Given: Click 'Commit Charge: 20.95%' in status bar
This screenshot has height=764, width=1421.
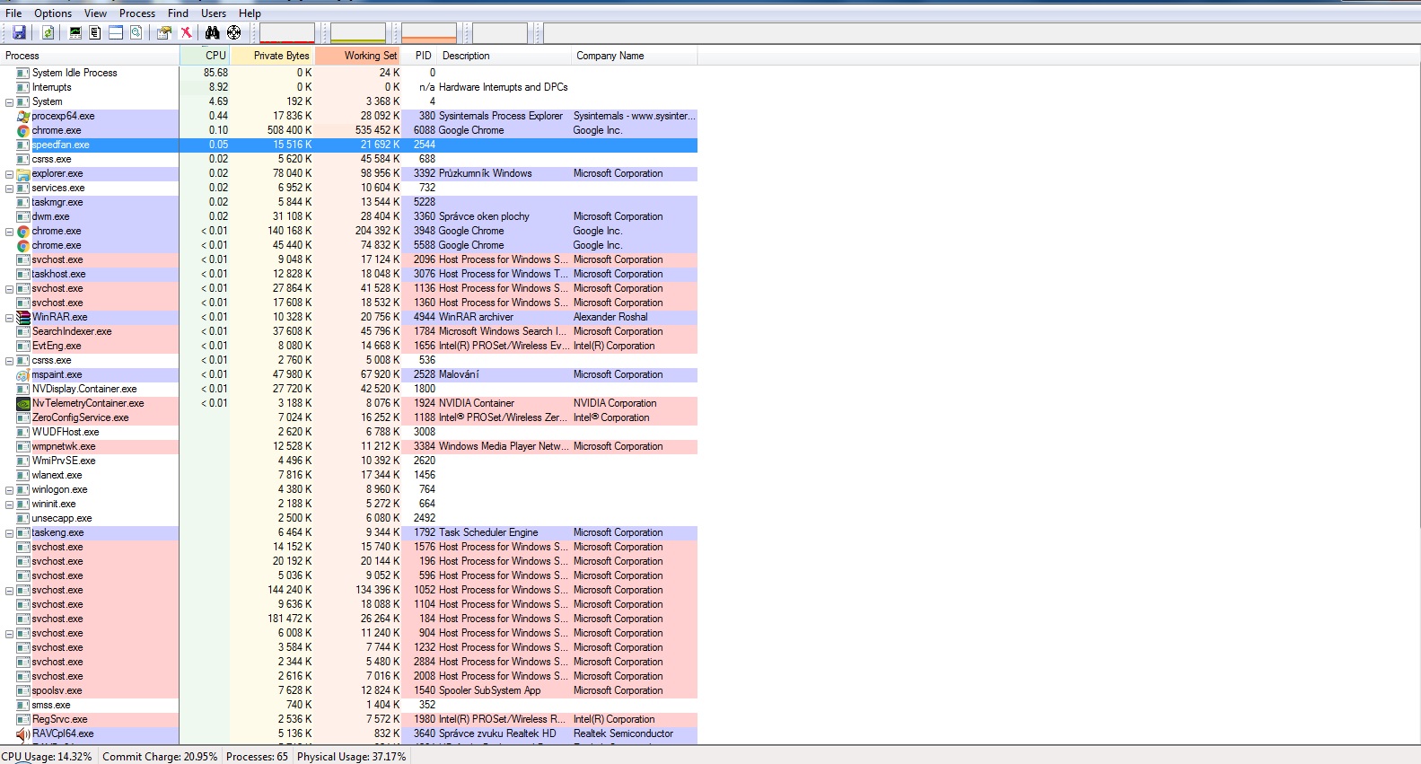Looking at the screenshot, I should point(160,757).
